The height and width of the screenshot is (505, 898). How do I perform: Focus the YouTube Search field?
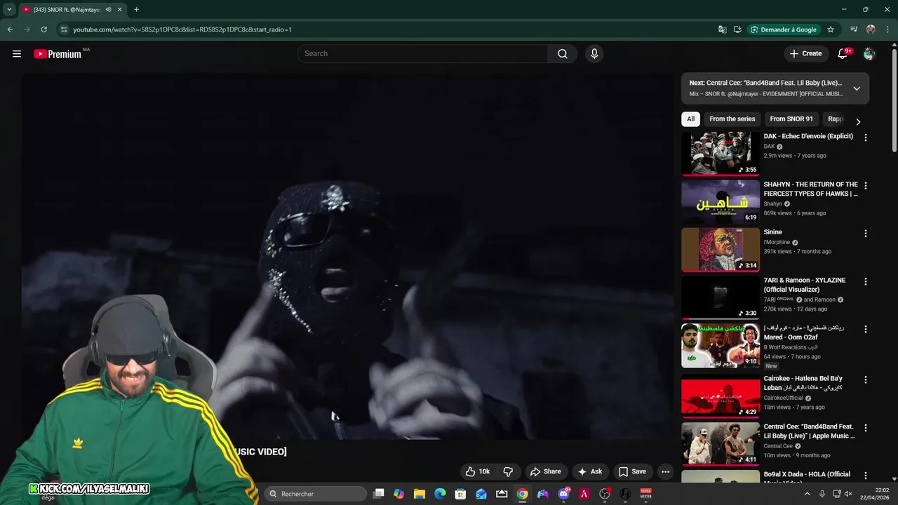click(x=423, y=54)
